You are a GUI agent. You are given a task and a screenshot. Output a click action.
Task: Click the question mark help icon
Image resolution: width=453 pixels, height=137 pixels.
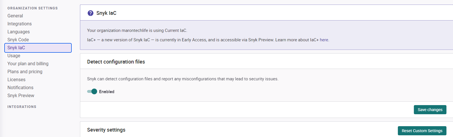91,13
